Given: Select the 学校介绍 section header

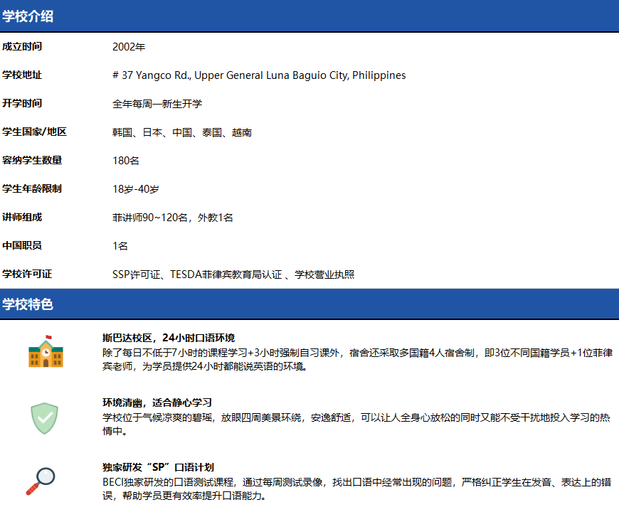Looking at the screenshot, I should click(28, 16).
